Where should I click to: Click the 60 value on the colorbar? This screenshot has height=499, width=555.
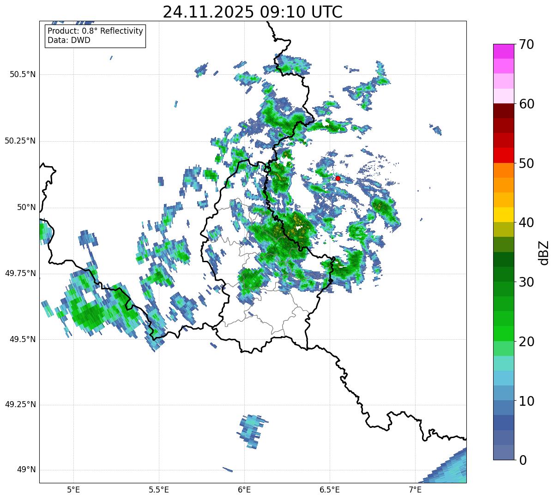click(527, 104)
